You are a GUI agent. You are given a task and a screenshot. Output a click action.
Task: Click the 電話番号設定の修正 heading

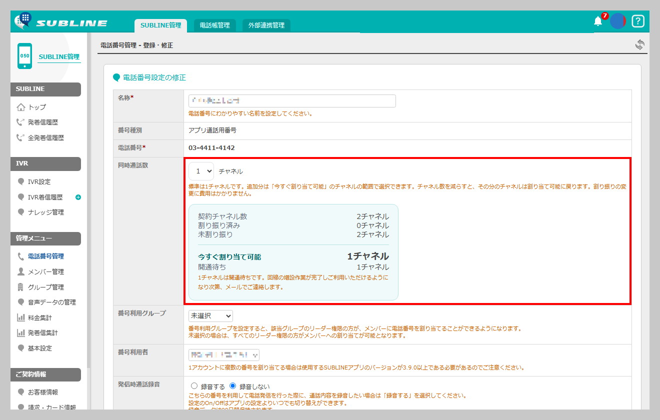pyautogui.click(x=154, y=77)
